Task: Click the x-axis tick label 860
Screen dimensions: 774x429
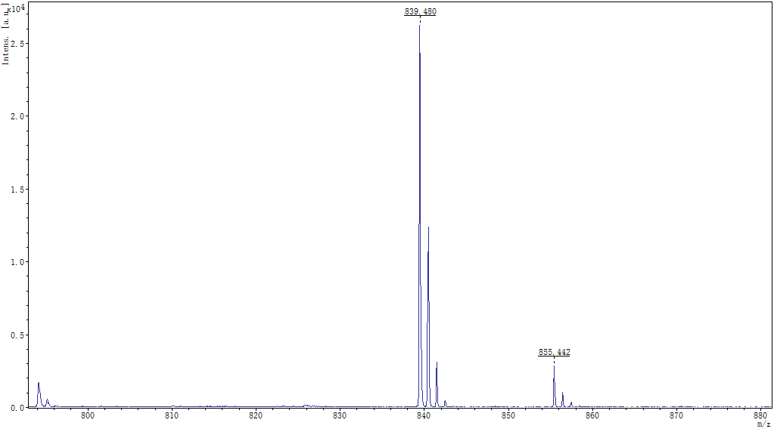Action: click(592, 415)
